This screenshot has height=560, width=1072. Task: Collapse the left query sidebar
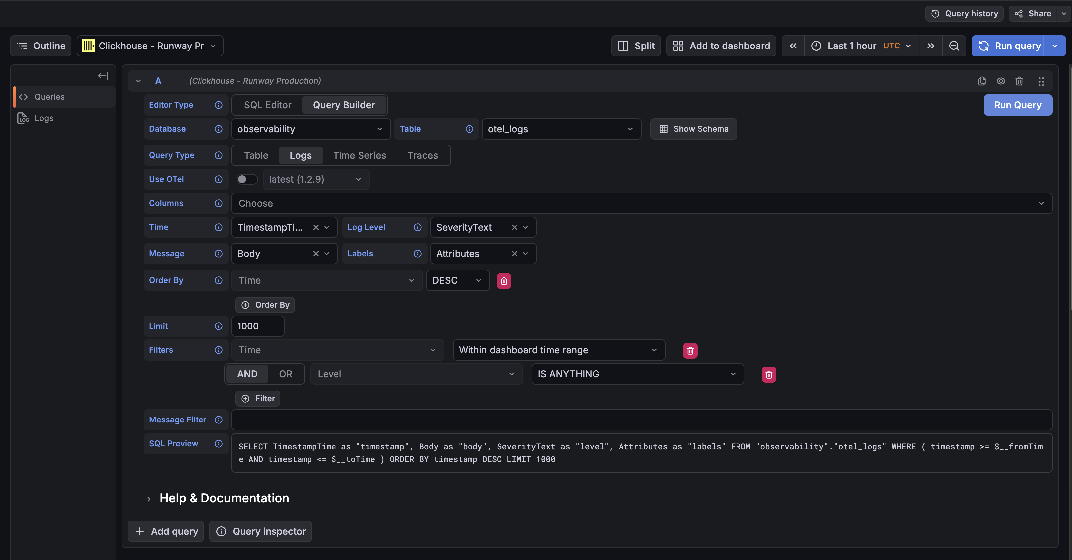click(102, 75)
